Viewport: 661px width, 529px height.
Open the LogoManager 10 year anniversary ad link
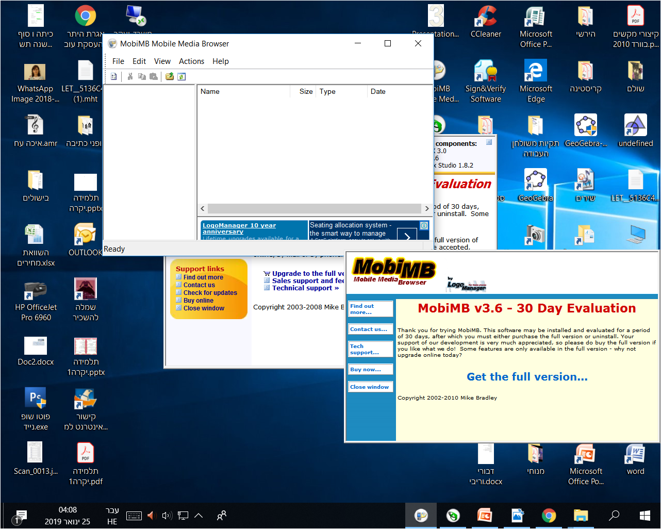[x=239, y=228]
